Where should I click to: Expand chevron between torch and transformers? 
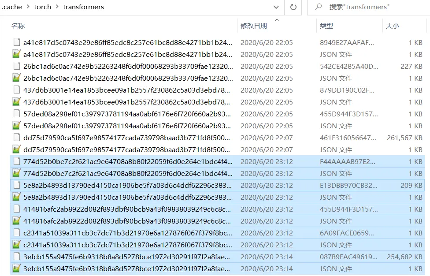coord(57,7)
